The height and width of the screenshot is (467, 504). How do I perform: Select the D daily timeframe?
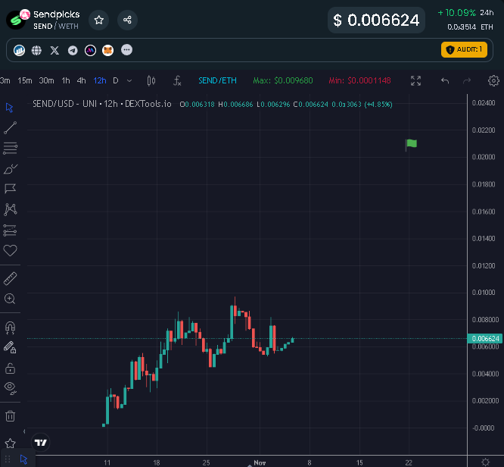[x=116, y=80]
